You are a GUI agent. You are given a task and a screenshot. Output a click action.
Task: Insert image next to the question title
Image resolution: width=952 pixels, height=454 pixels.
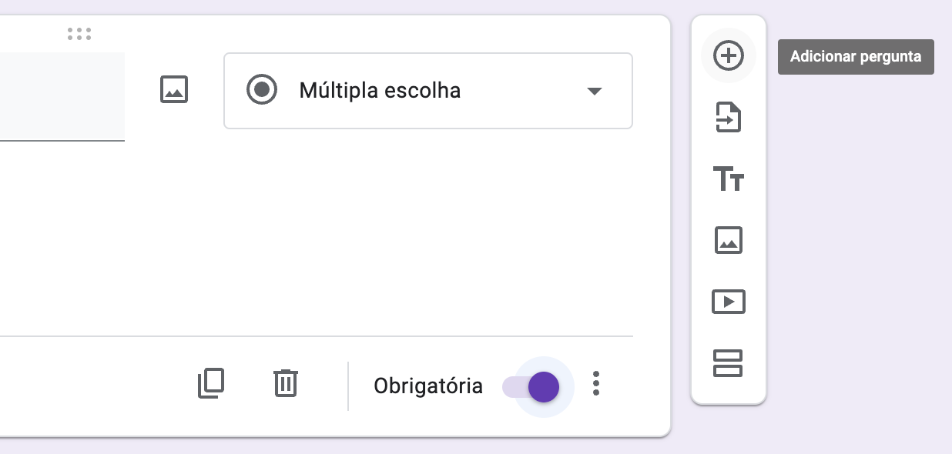point(174,90)
